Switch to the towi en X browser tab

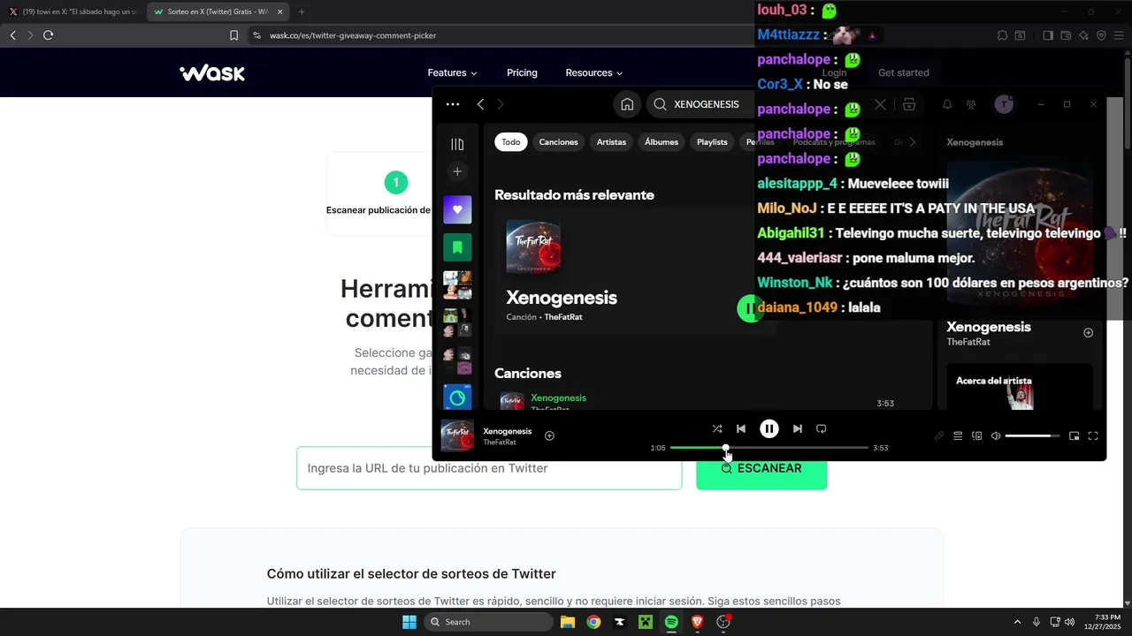point(73,12)
